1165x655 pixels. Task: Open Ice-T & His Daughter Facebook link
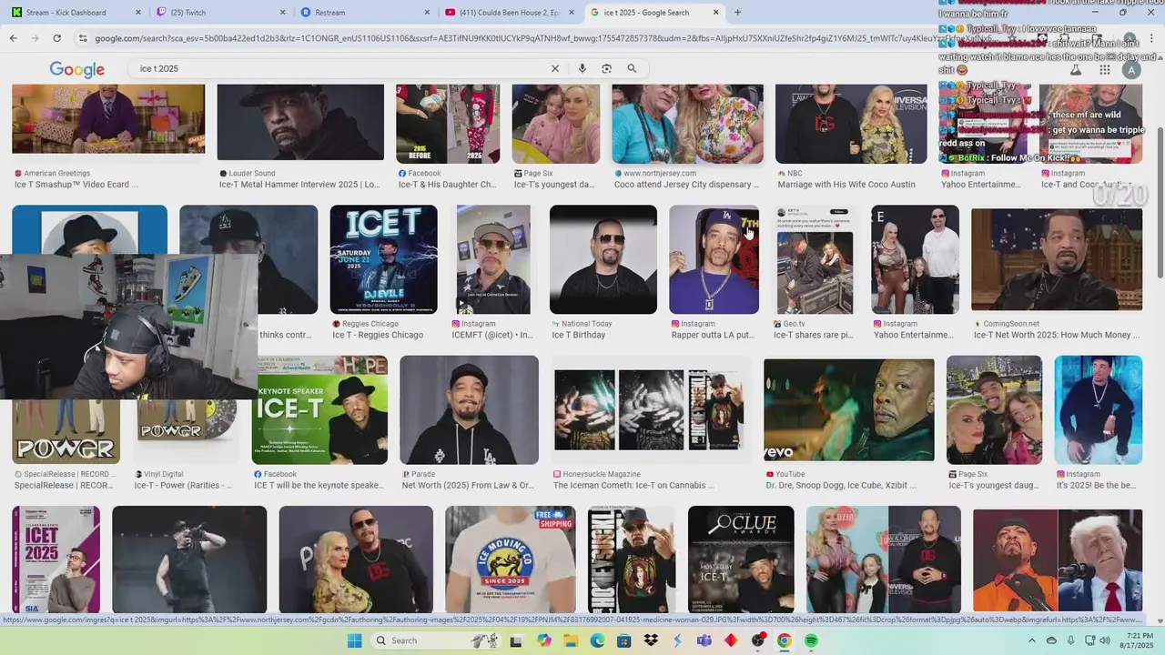tap(447, 185)
